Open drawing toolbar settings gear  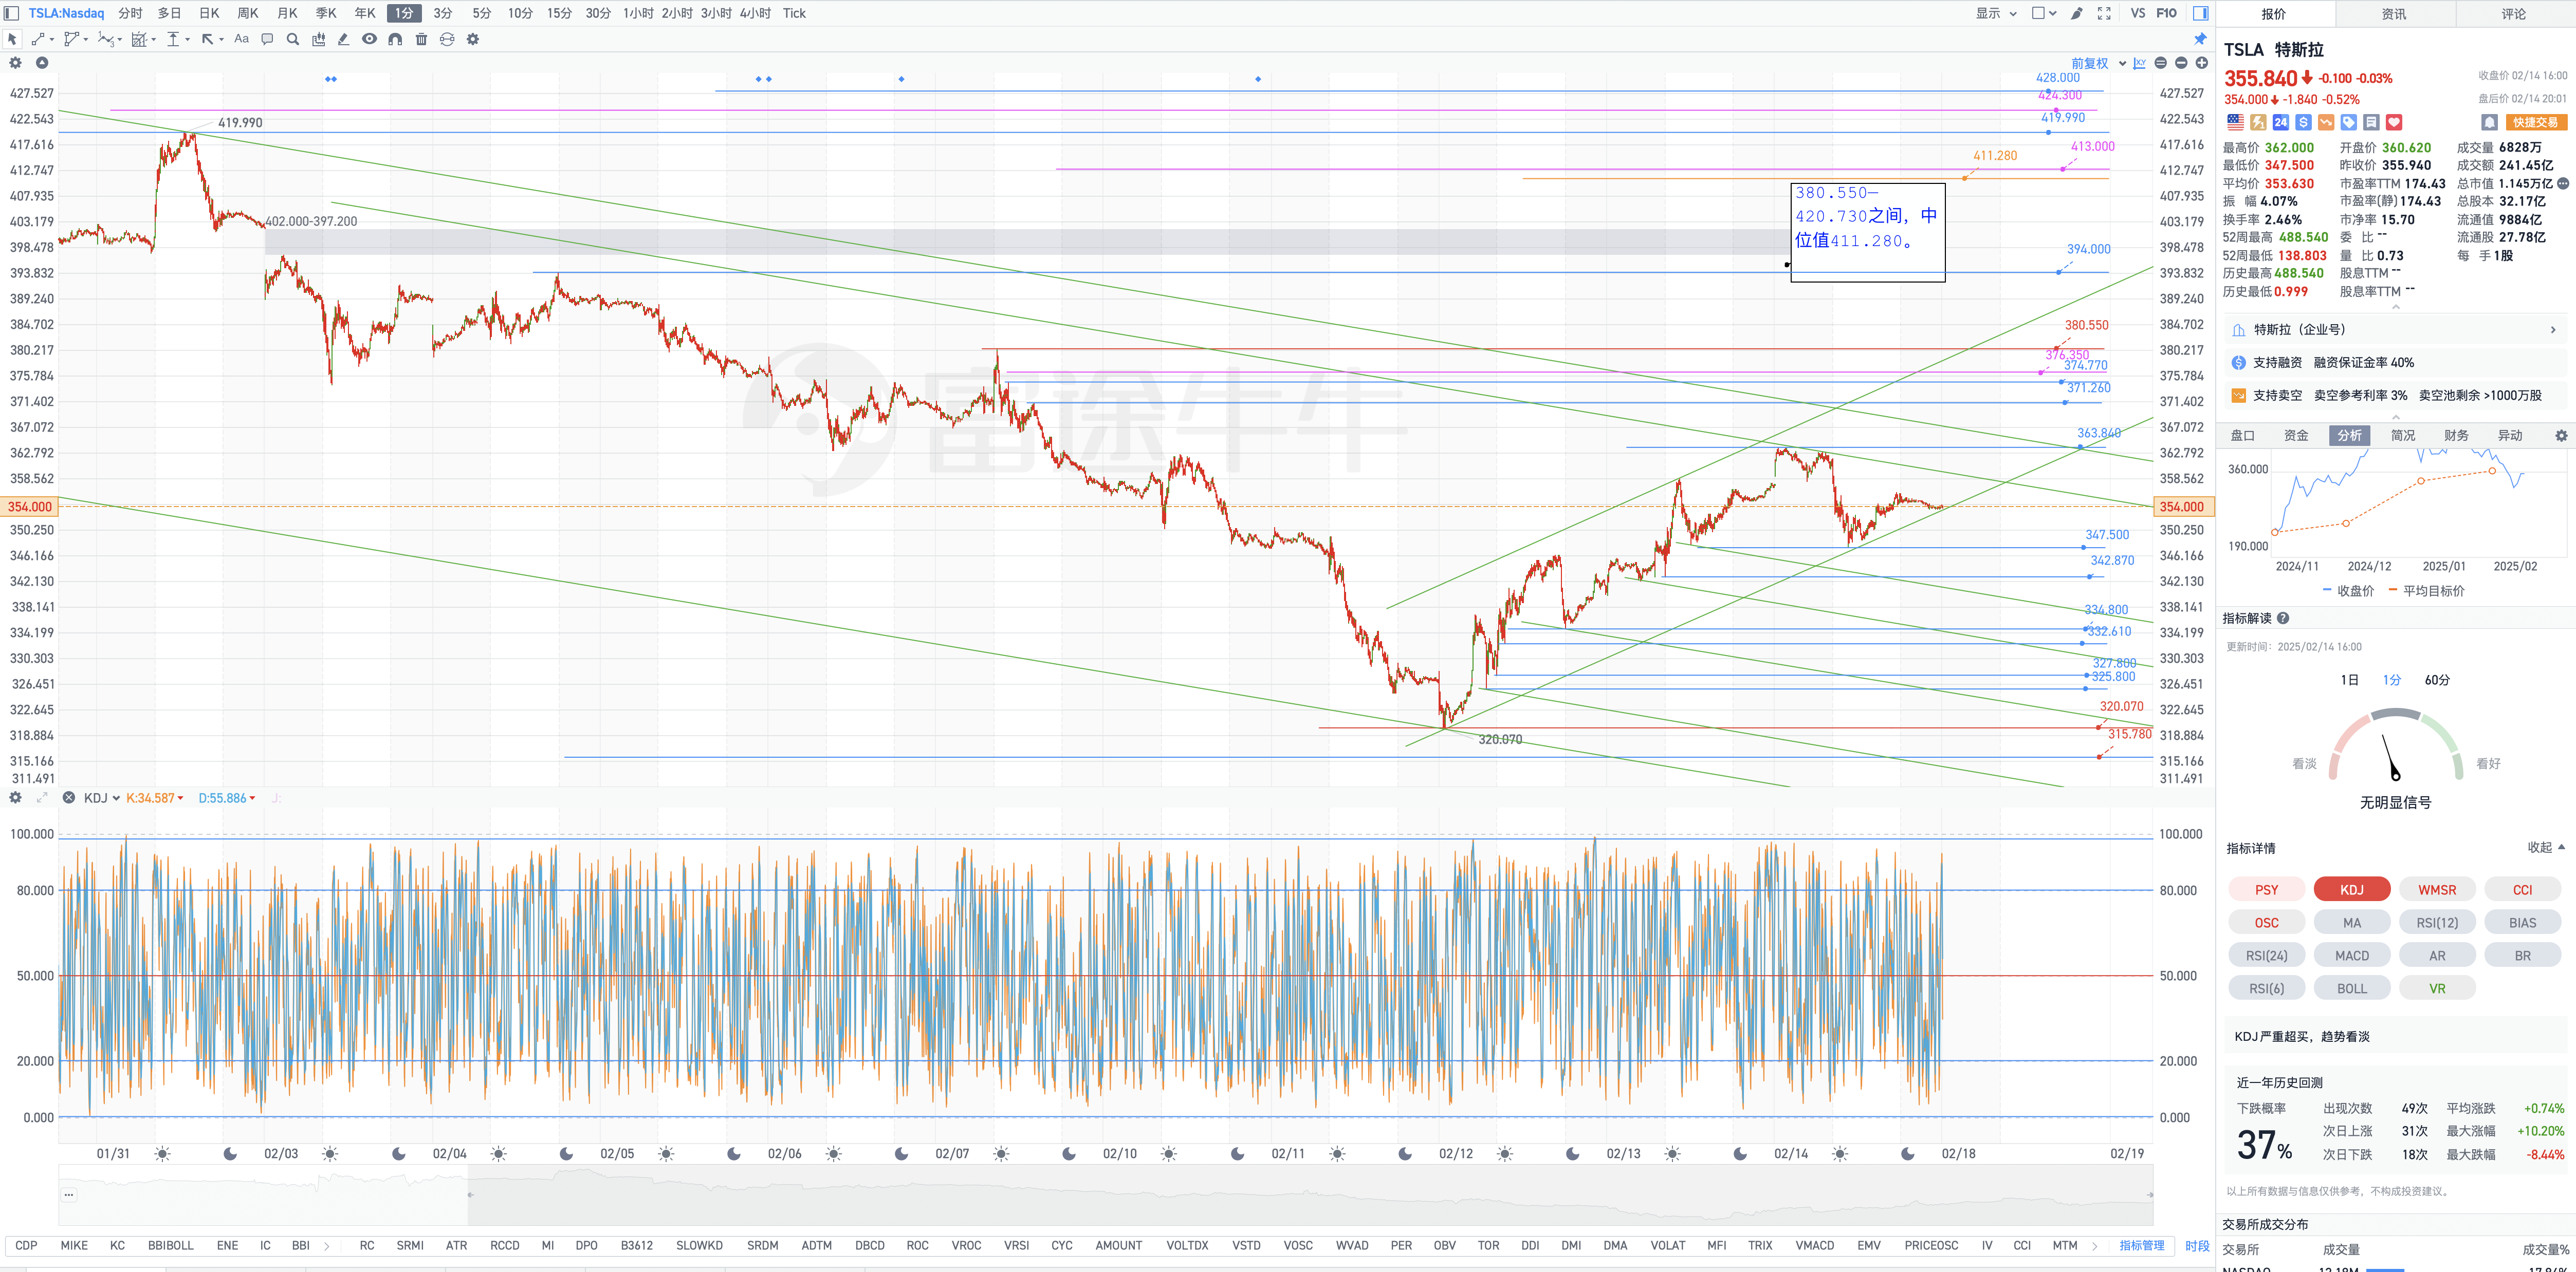pyautogui.click(x=473, y=39)
